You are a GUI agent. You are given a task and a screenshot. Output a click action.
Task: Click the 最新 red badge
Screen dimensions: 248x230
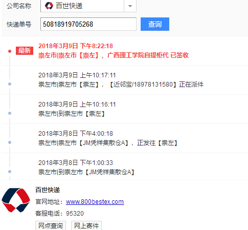click(25, 51)
